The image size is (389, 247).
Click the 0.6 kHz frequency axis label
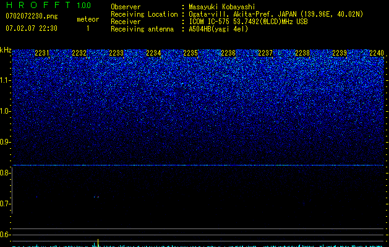click(6, 235)
